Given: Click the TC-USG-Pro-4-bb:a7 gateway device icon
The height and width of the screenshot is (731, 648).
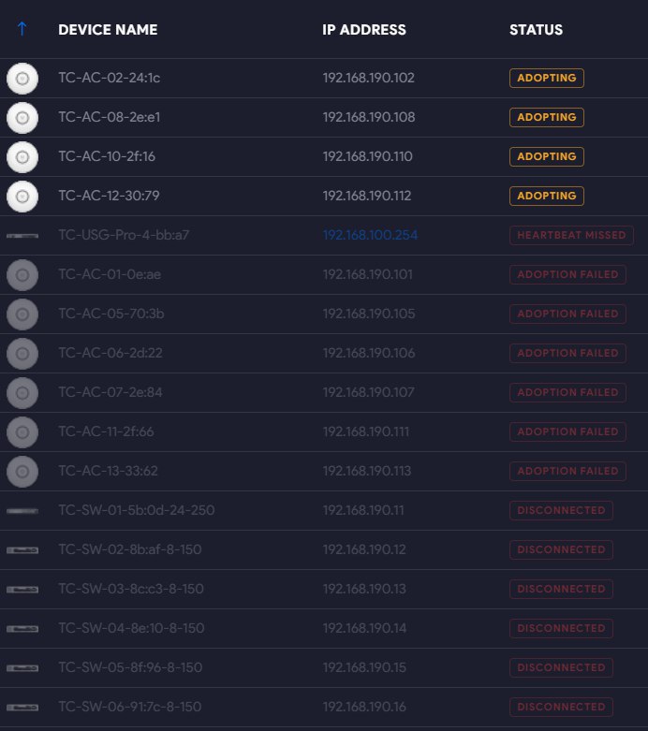Looking at the screenshot, I should (x=22, y=236).
